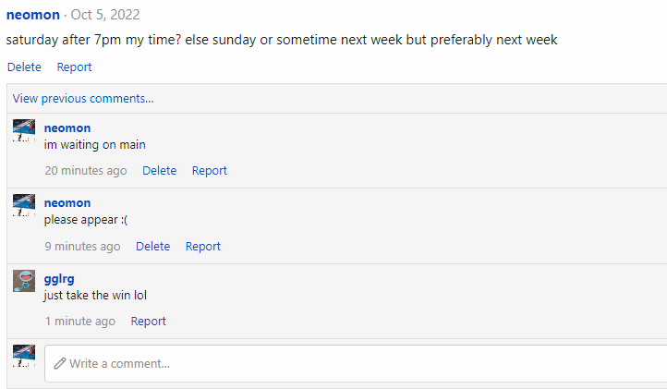This screenshot has height=389, width=667.
Task: Open neomon's avatar on 'im waiting on main' comment
Action: coord(24,130)
